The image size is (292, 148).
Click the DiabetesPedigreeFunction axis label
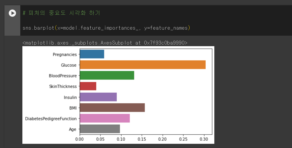[51, 119]
